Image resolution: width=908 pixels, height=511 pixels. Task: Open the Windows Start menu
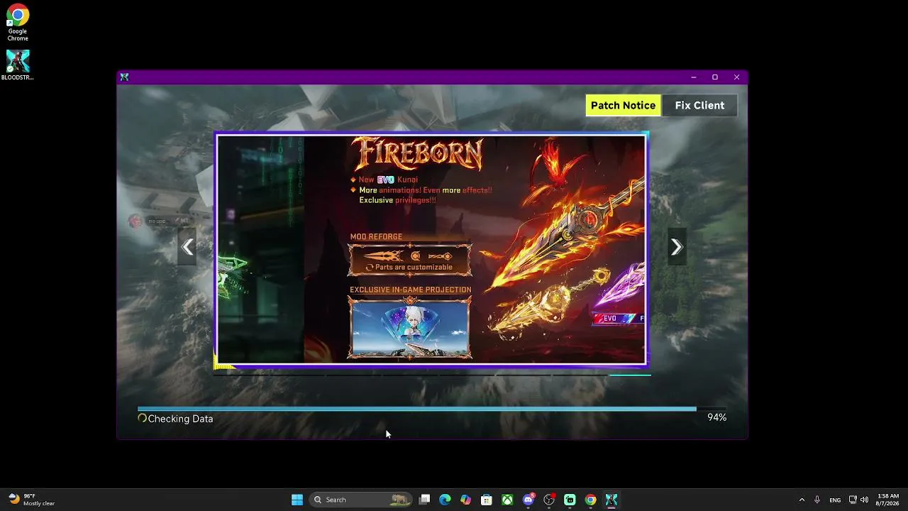click(297, 500)
